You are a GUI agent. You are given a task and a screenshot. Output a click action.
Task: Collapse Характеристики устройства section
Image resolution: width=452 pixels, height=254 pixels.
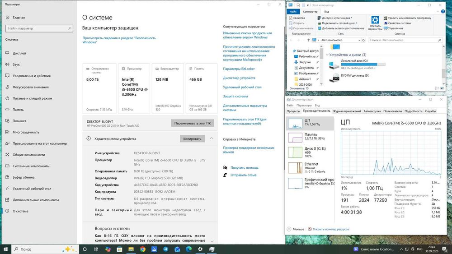click(212, 139)
